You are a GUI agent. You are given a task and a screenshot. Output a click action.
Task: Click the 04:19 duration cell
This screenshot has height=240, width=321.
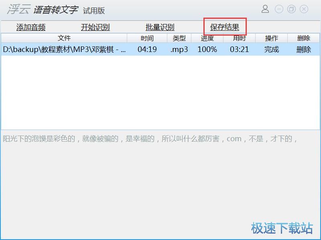[x=147, y=49]
